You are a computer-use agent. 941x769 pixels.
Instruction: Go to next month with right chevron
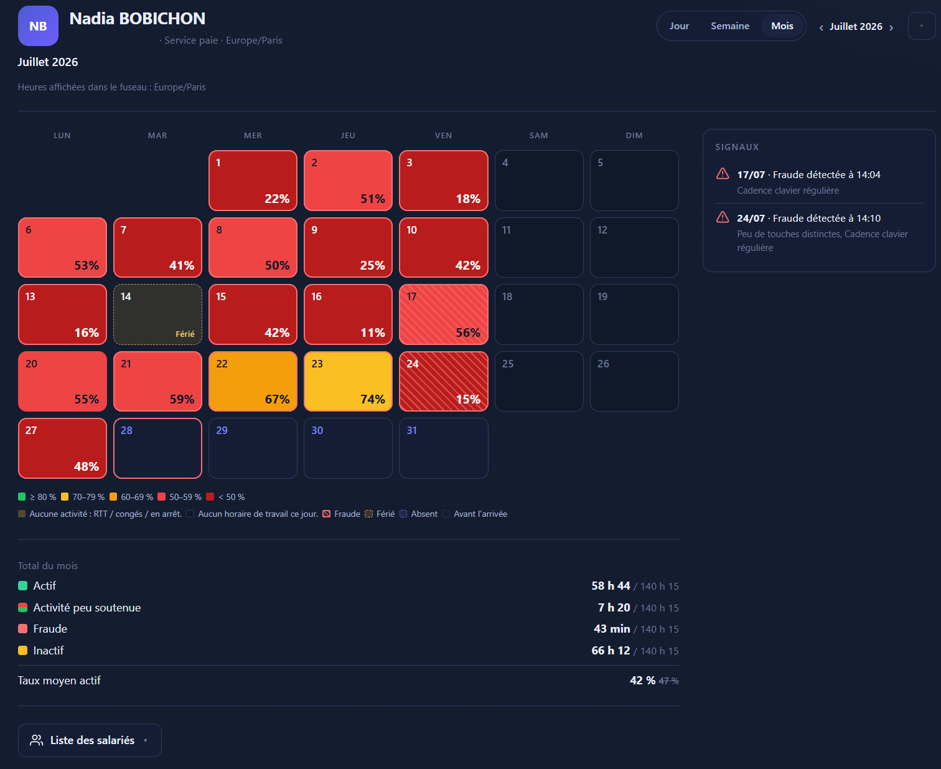point(891,27)
